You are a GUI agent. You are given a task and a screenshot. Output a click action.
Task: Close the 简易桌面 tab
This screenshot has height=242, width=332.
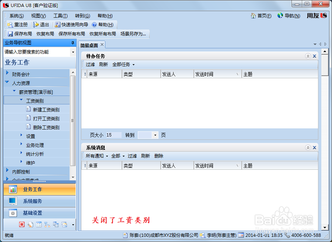click(x=102, y=45)
